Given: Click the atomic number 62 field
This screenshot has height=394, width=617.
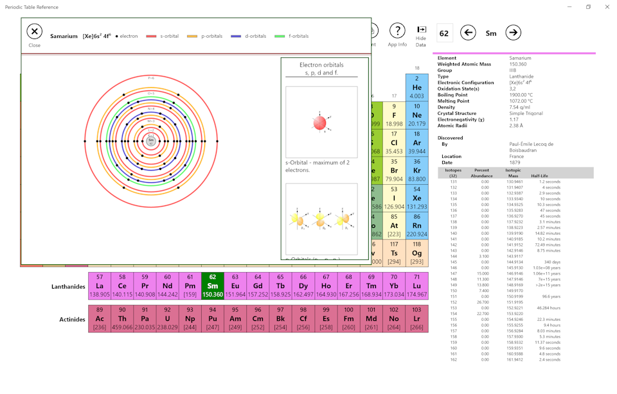Looking at the screenshot, I should (444, 33).
